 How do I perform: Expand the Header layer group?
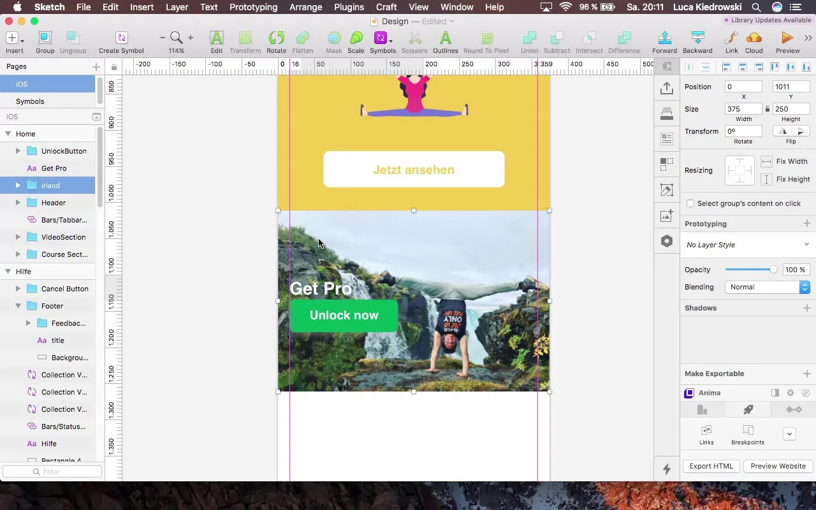click(x=18, y=203)
